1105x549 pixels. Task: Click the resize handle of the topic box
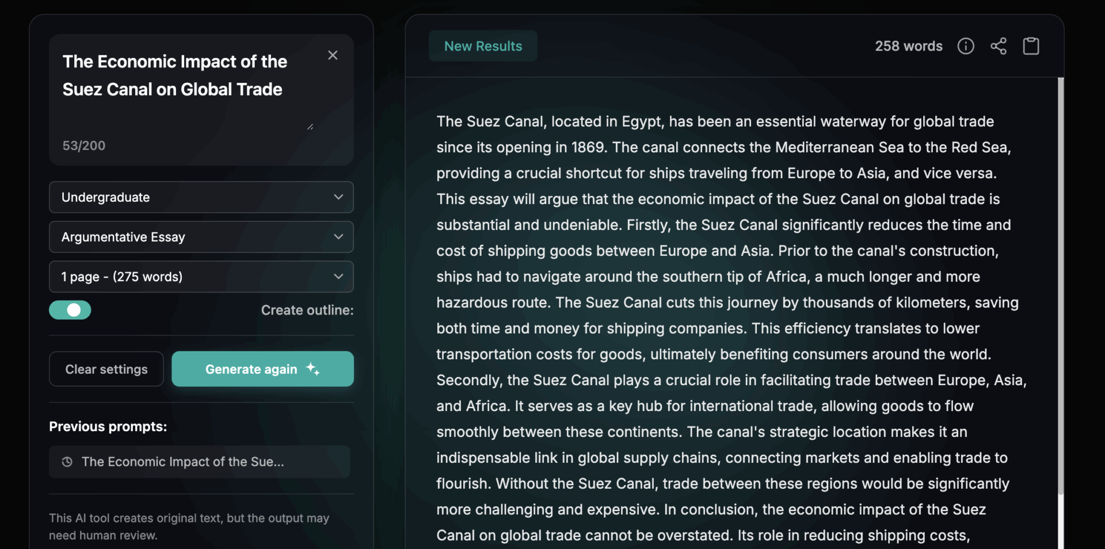click(310, 126)
